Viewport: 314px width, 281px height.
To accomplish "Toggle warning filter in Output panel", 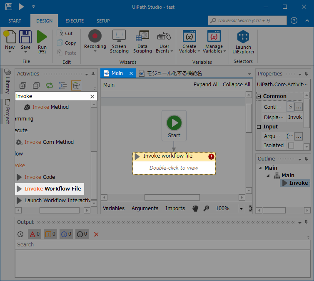I will [x=50, y=234].
